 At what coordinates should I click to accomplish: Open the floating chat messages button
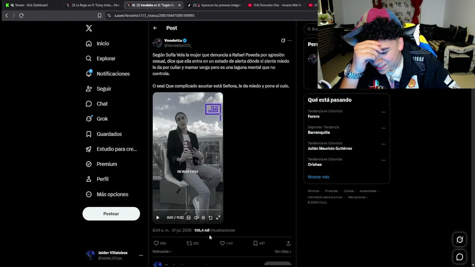tap(459, 257)
